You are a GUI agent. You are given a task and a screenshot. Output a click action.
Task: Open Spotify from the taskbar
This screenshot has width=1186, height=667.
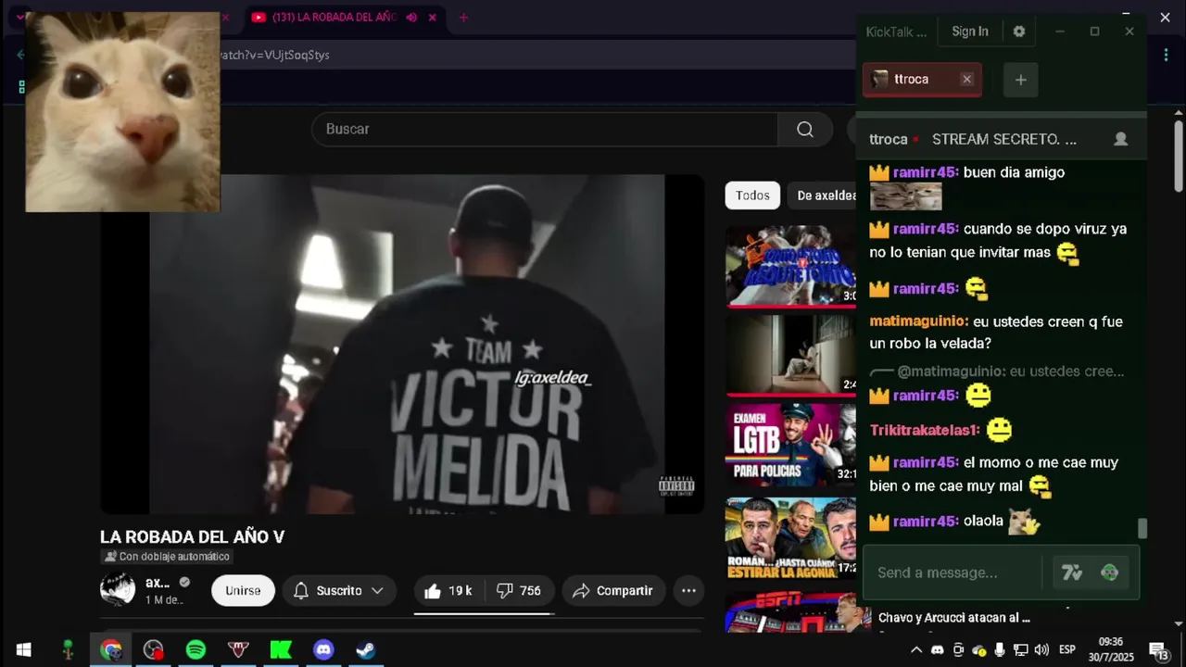[196, 649]
